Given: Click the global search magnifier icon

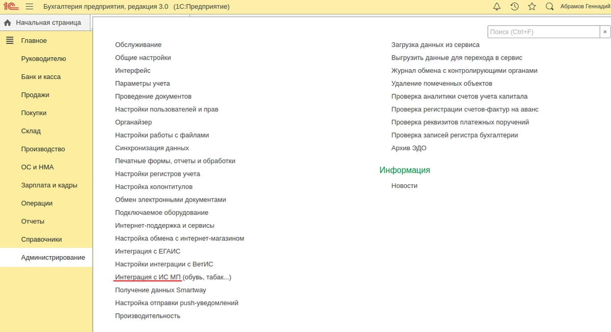Looking at the screenshot, I should click(549, 7).
